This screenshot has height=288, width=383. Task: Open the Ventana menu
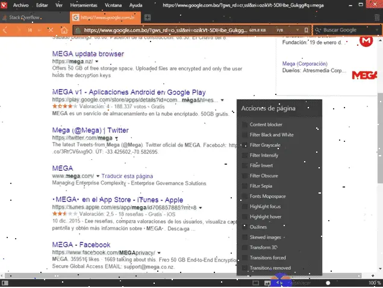point(113,5)
